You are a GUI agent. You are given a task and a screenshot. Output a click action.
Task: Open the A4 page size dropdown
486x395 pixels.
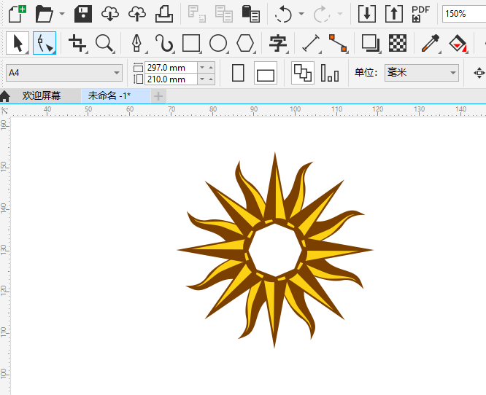point(64,73)
